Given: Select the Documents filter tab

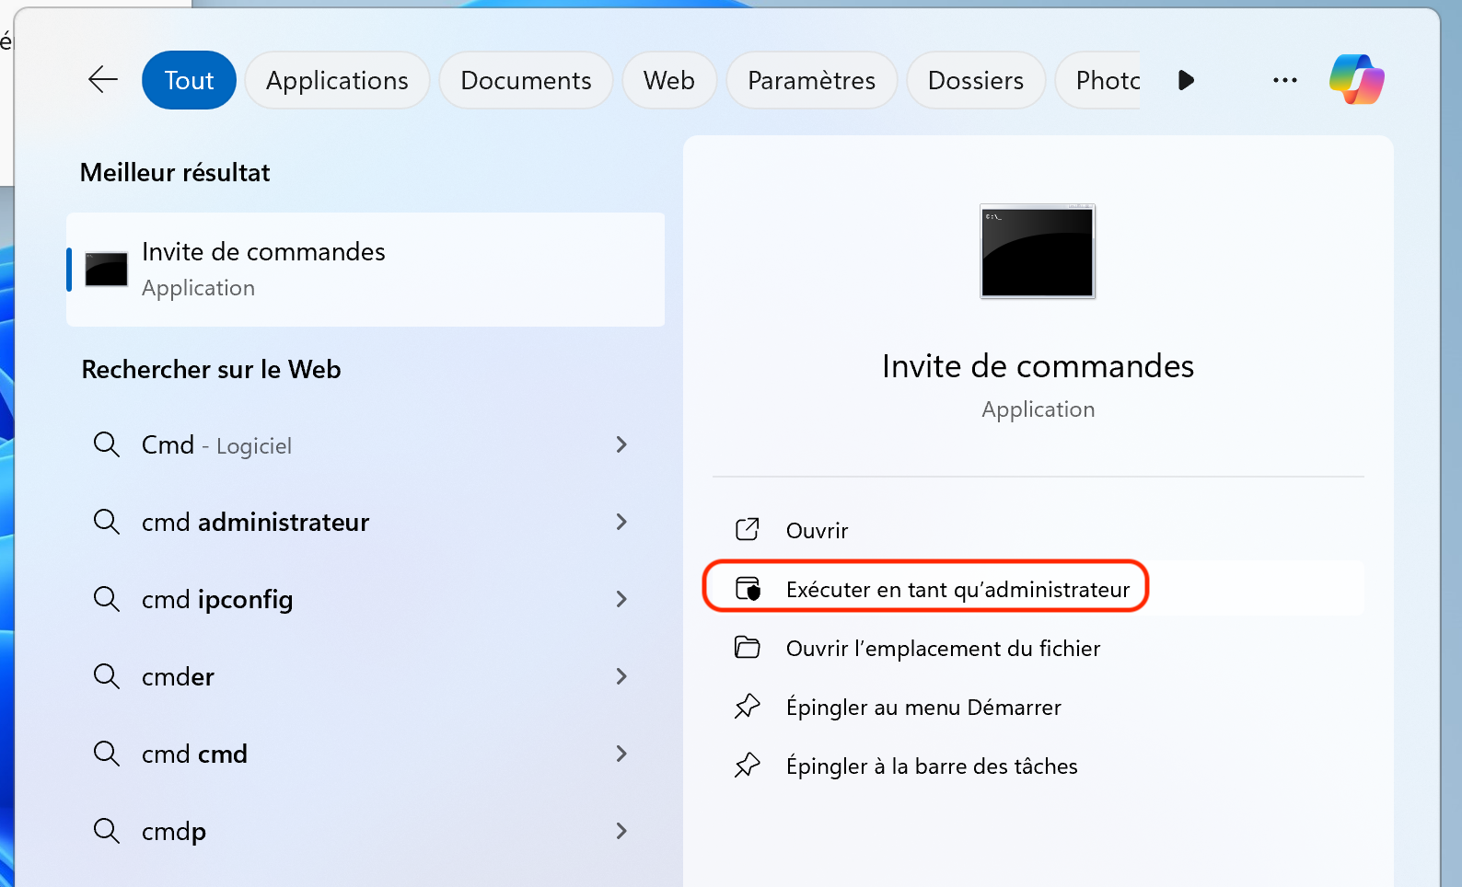Looking at the screenshot, I should pyautogui.click(x=526, y=80).
